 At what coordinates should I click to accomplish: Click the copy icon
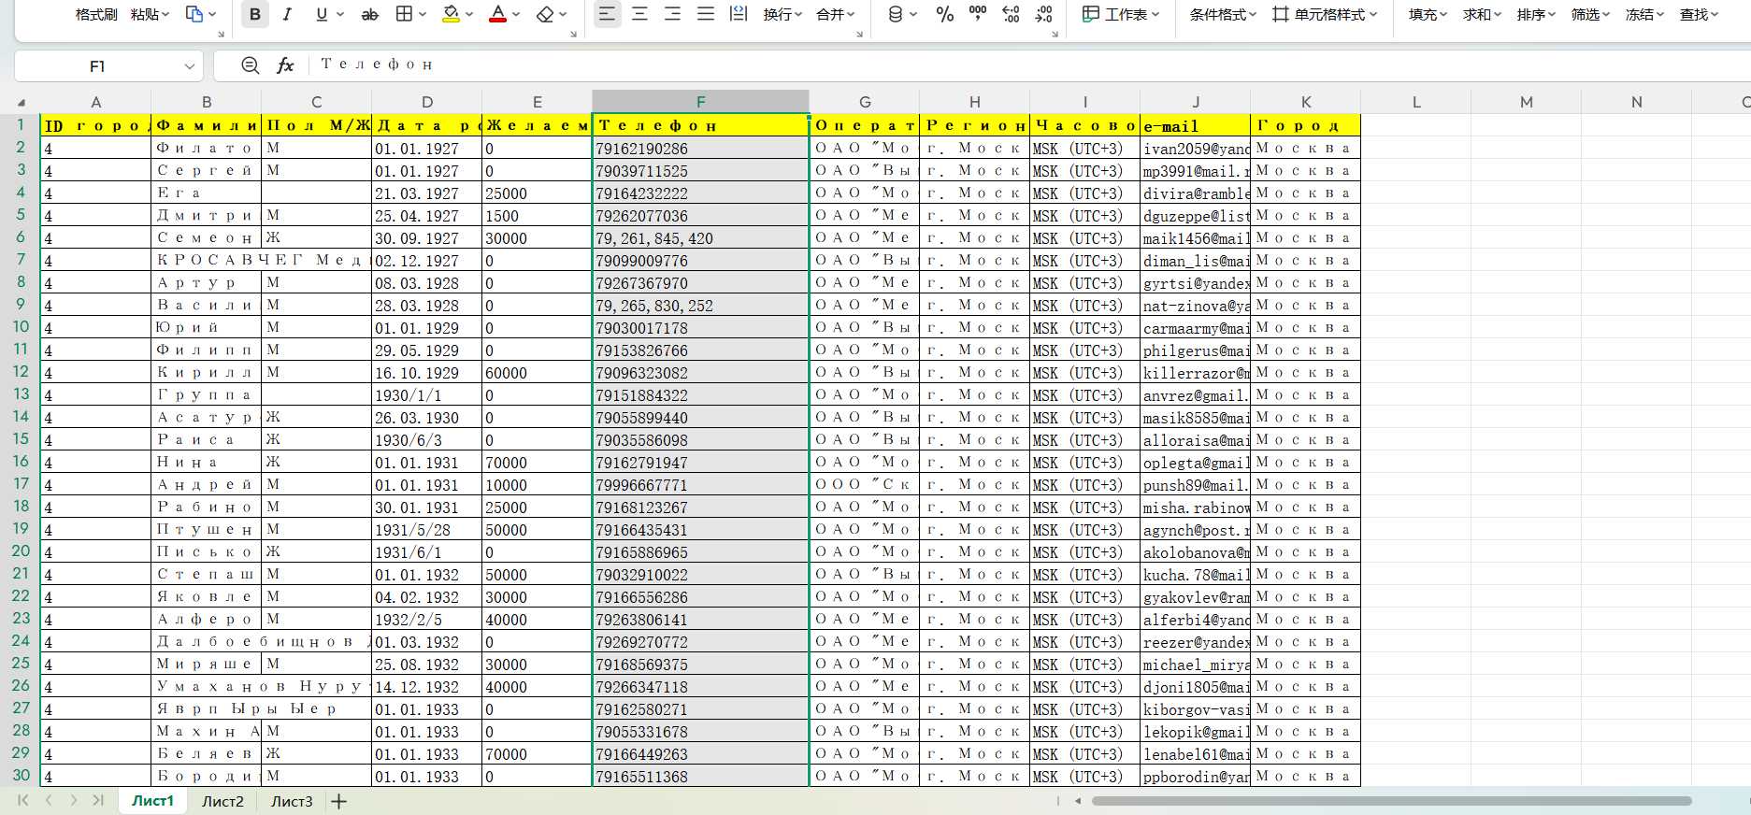194,14
